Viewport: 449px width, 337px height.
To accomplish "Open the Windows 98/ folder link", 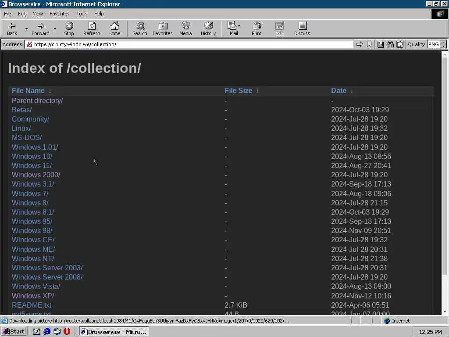I will coord(32,230).
